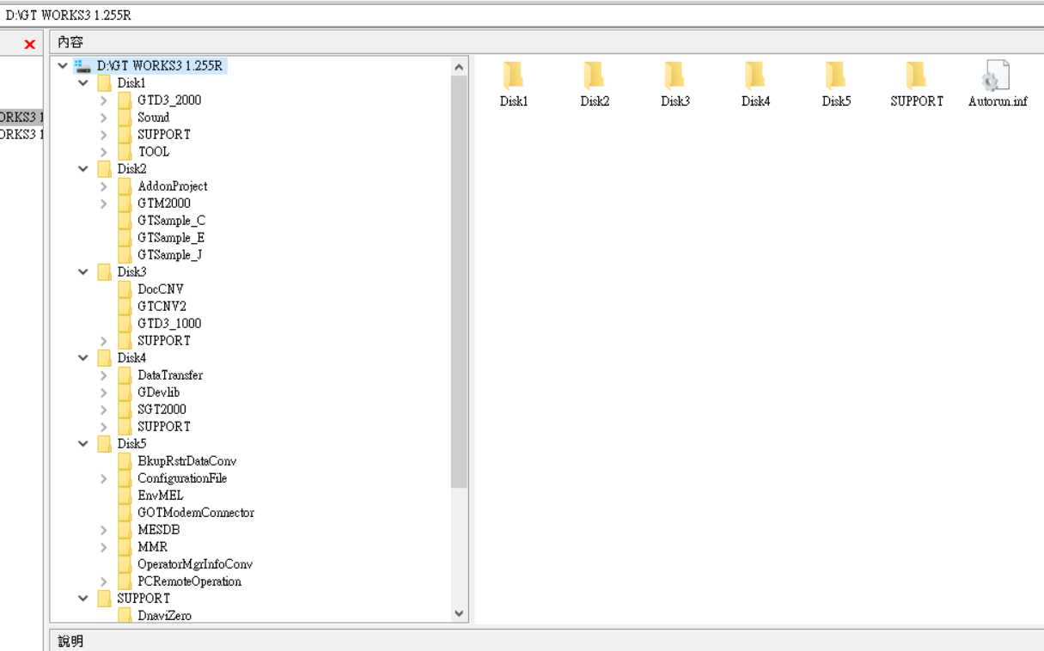The width and height of the screenshot is (1044, 651).
Task: Expand the AddonProject folder in tree
Action: tap(104, 186)
